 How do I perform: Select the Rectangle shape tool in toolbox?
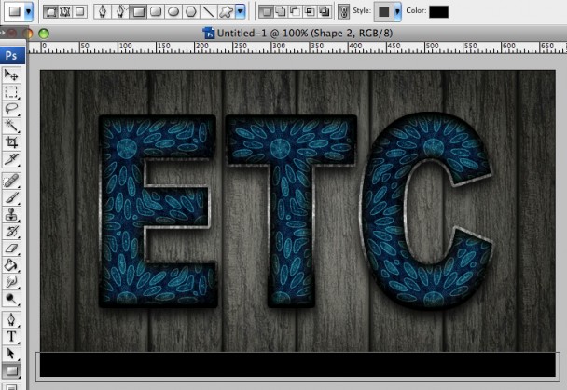11,370
